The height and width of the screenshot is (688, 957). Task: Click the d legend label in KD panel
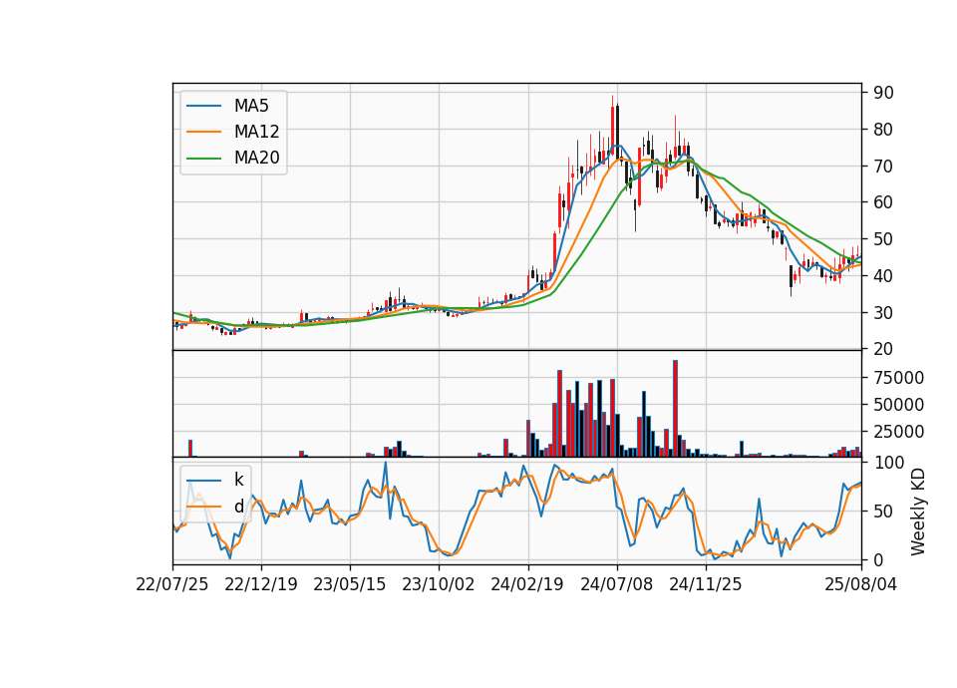[238, 507]
